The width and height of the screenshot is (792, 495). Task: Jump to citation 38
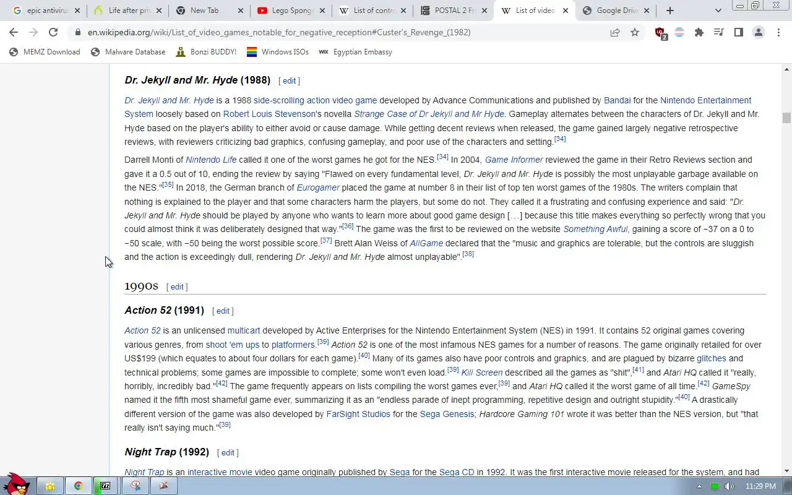[468, 254]
